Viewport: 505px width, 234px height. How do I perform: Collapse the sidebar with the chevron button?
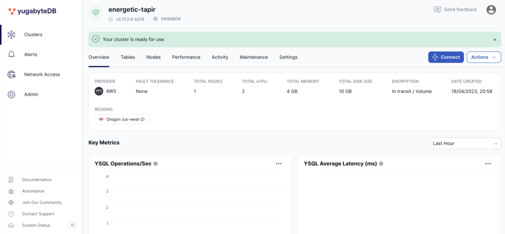73,225
